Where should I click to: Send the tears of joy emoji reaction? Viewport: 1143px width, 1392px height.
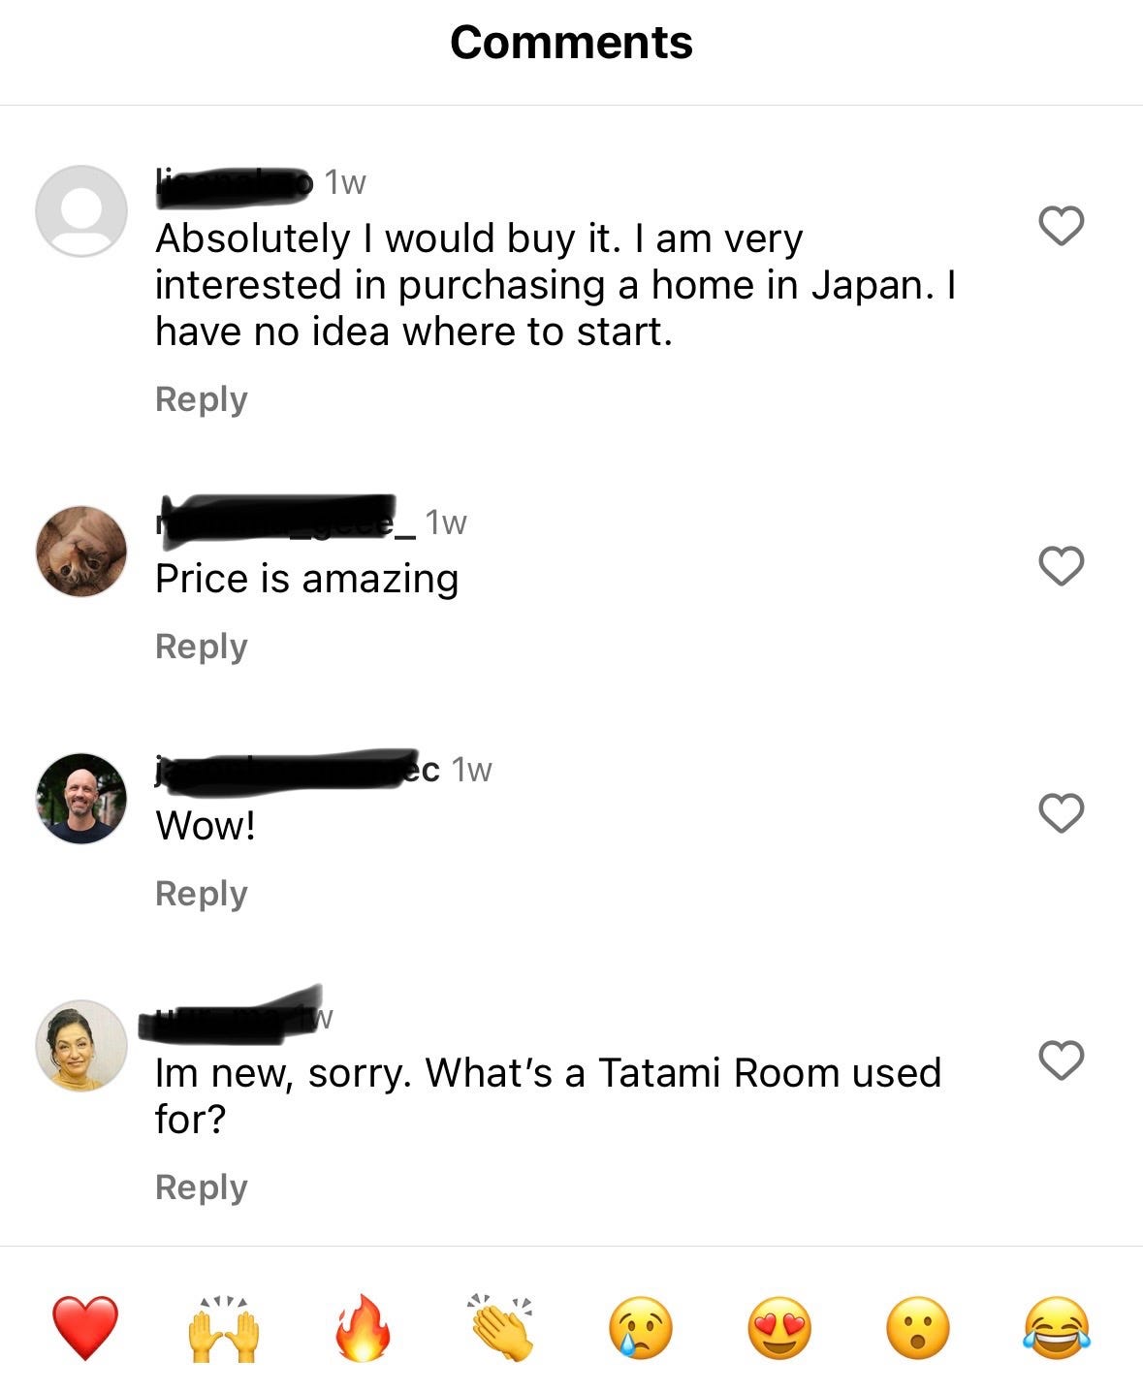1057,1328
